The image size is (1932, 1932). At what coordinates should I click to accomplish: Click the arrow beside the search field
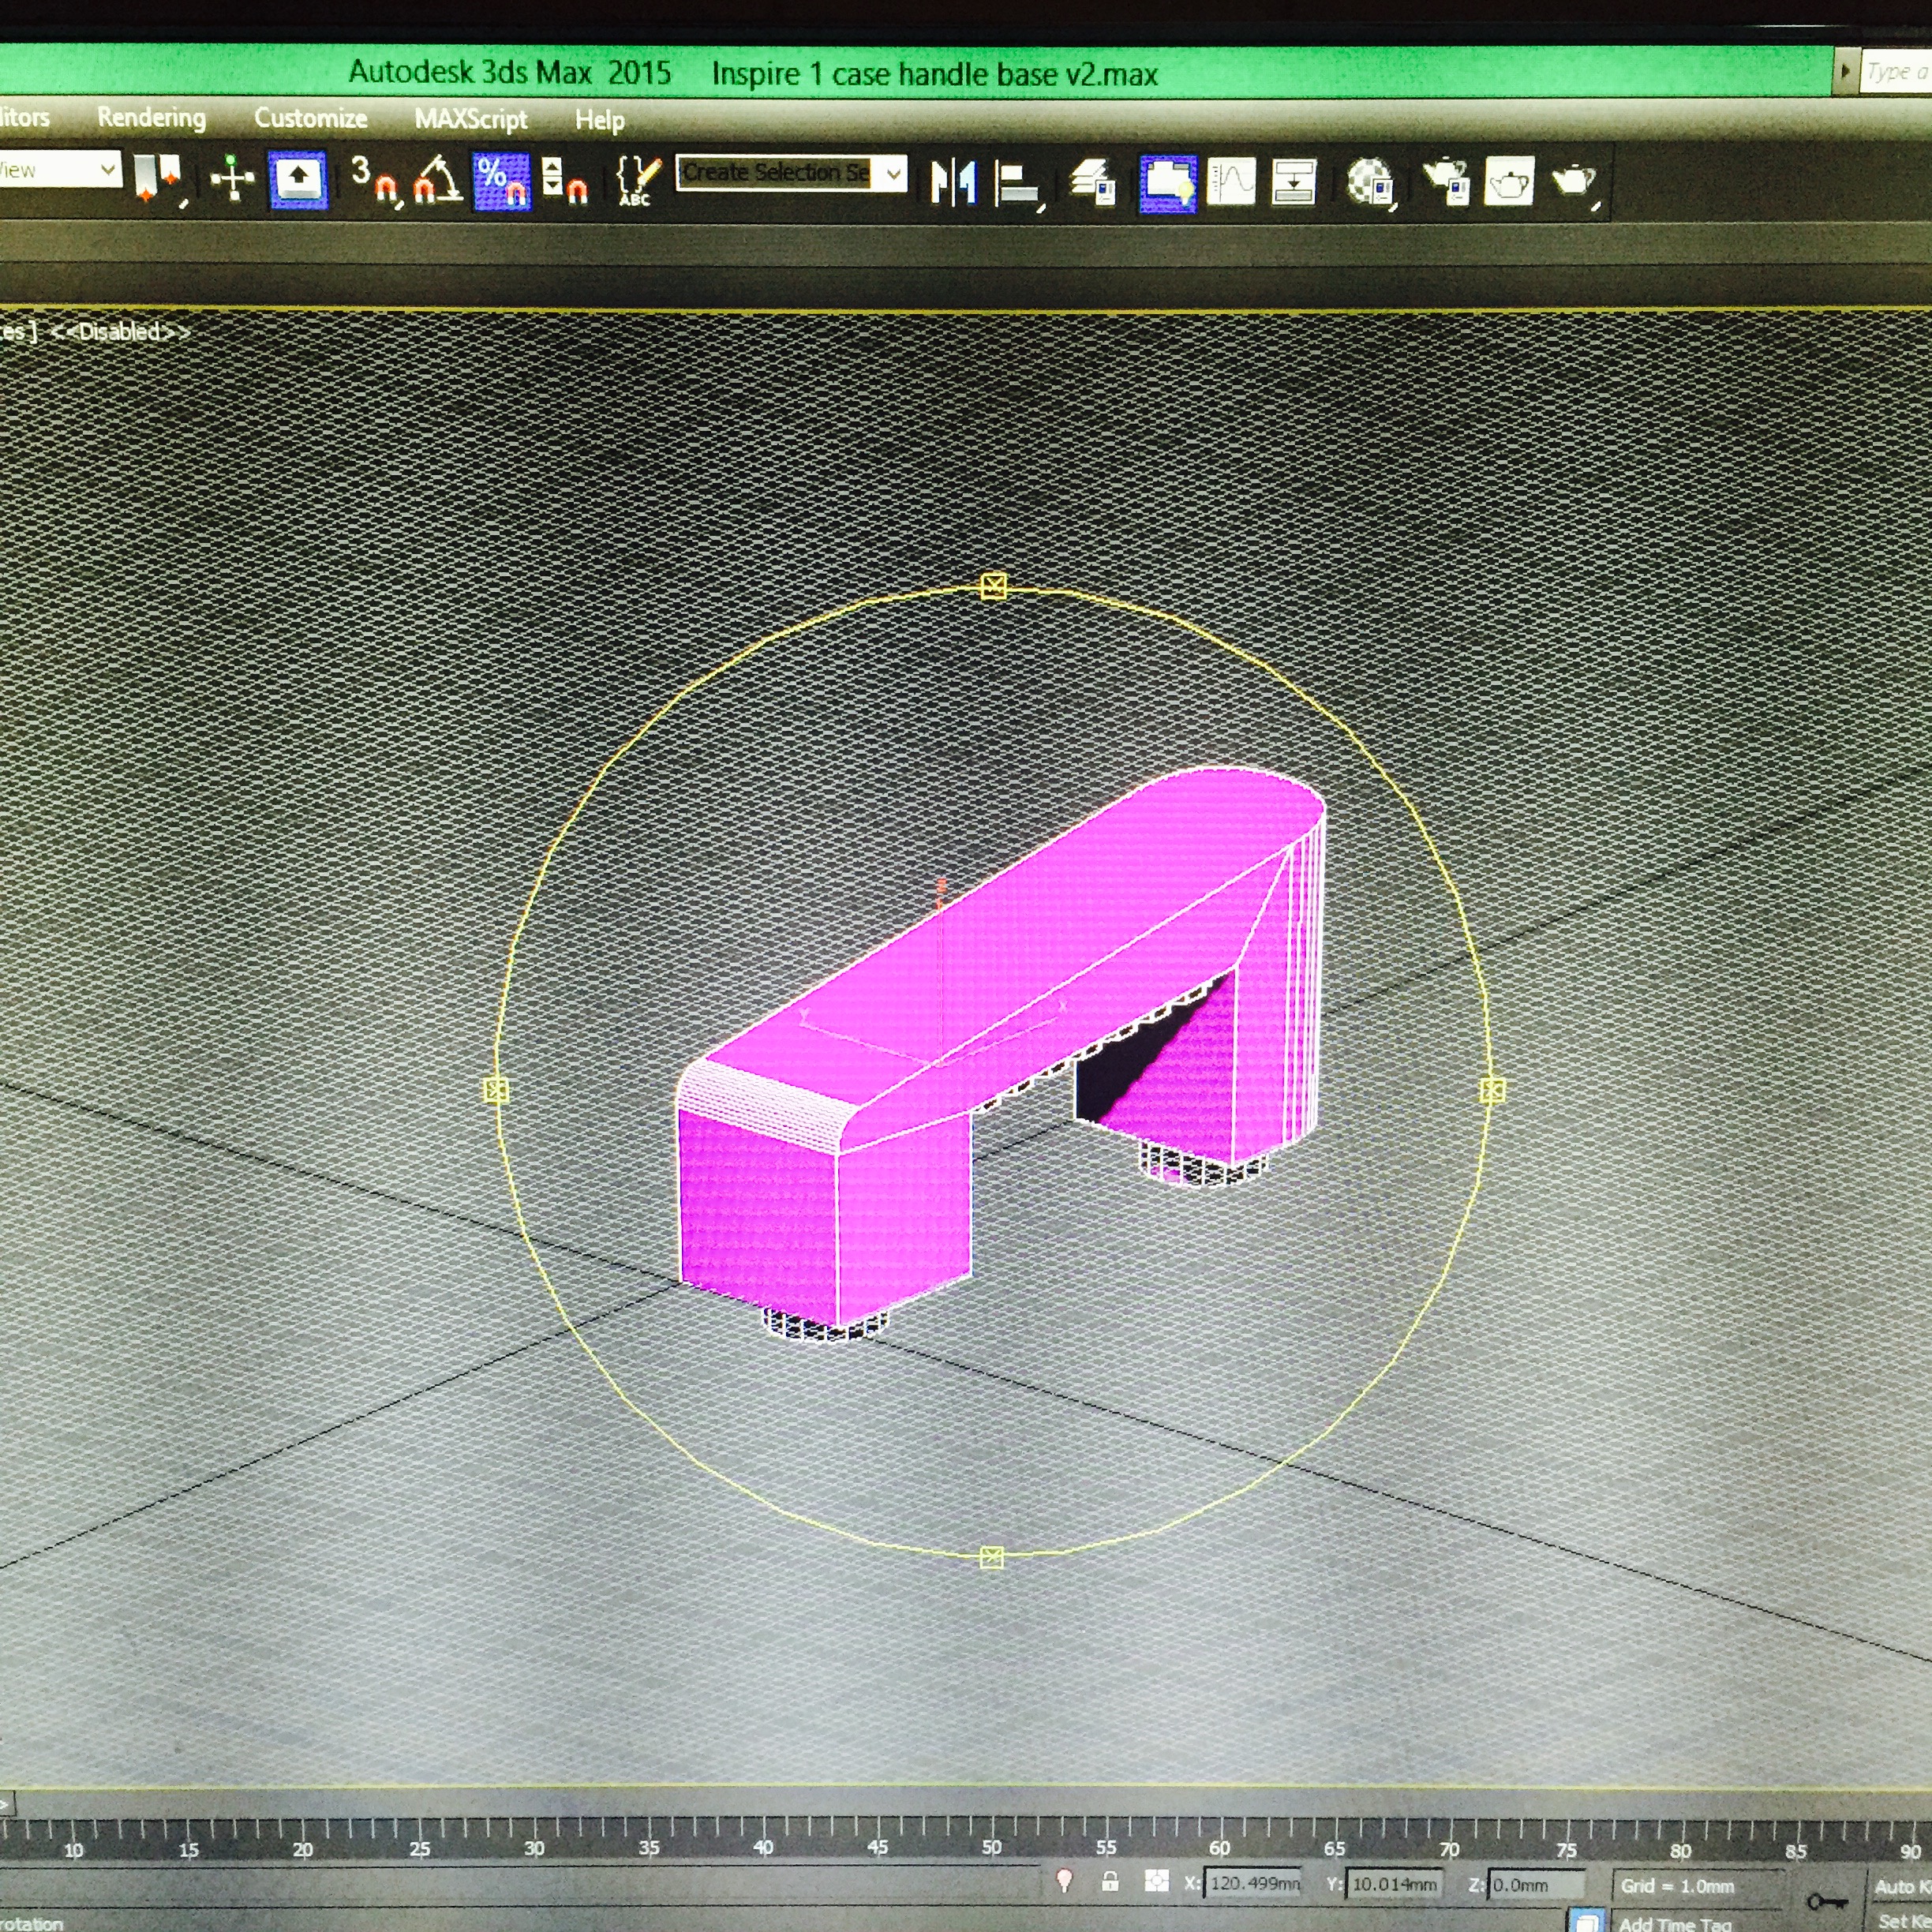pos(1846,71)
